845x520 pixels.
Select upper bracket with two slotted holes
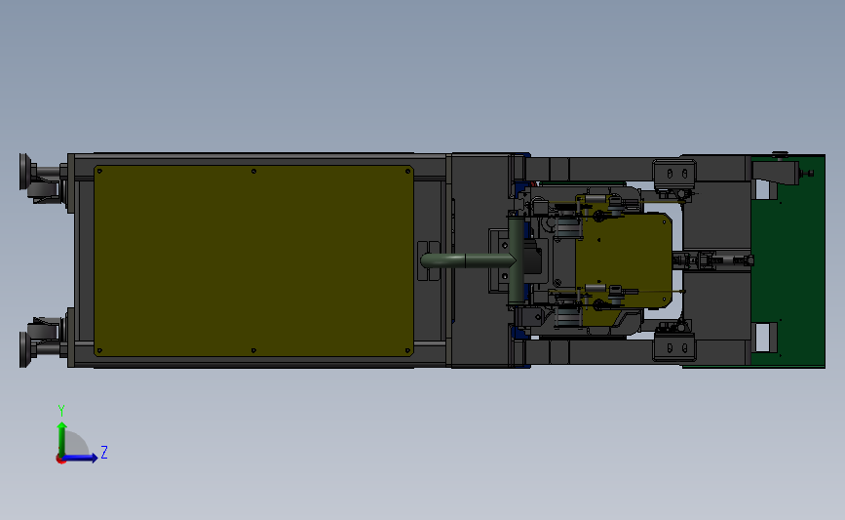674,174
